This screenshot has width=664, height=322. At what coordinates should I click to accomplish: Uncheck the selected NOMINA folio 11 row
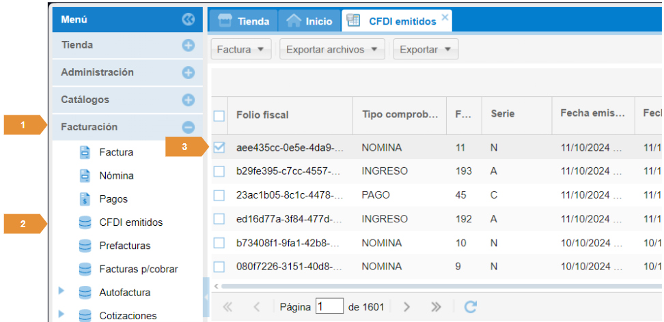point(219,147)
